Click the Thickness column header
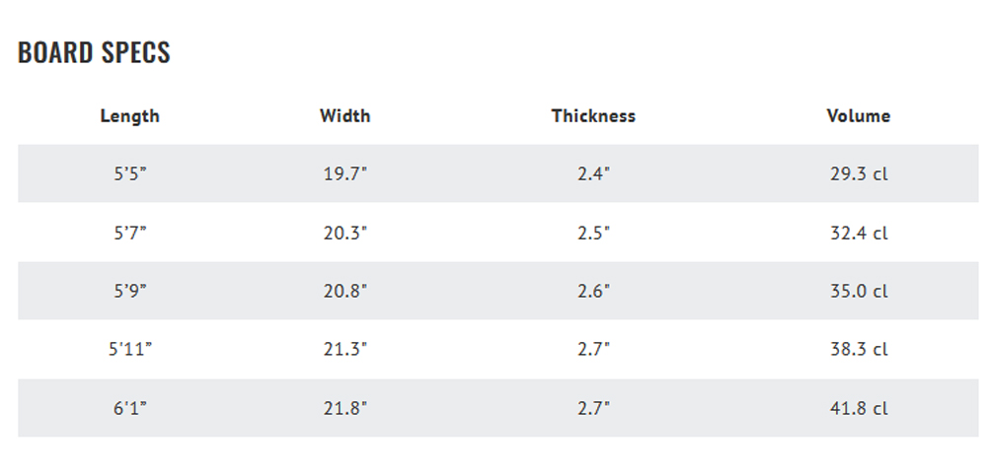Screen dimensions: 987x474 (593, 115)
